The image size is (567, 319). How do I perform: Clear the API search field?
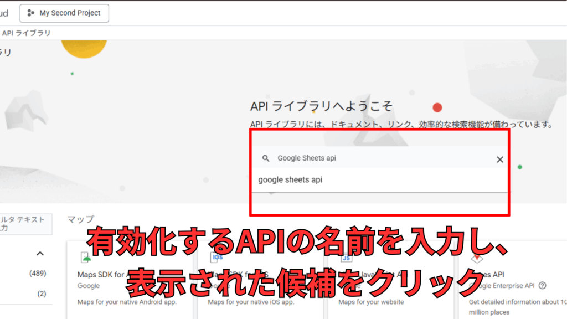pos(500,159)
